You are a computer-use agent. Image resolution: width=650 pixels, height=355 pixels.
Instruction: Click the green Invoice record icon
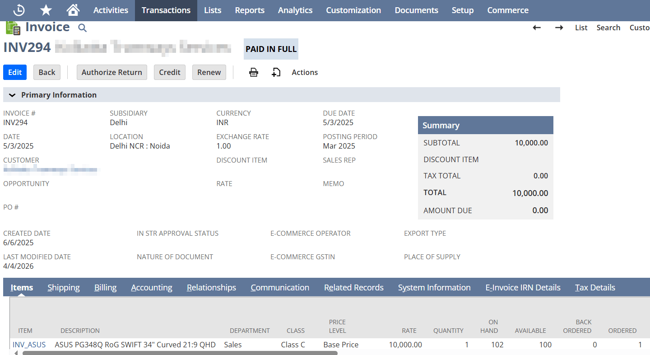pyautogui.click(x=13, y=28)
